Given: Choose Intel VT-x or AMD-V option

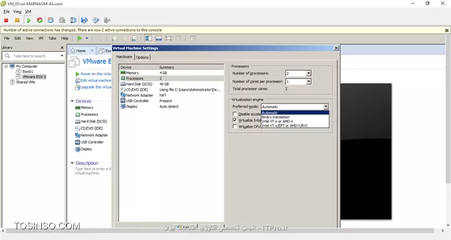Looking at the screenshot, I should click(x=295, y=121).
